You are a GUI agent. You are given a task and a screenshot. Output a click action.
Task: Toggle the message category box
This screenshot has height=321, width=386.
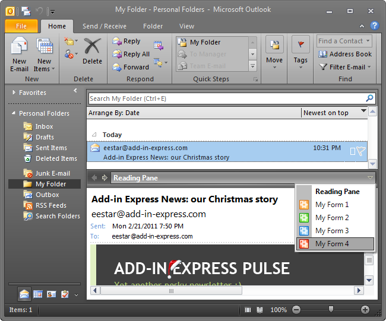(352, 152)
